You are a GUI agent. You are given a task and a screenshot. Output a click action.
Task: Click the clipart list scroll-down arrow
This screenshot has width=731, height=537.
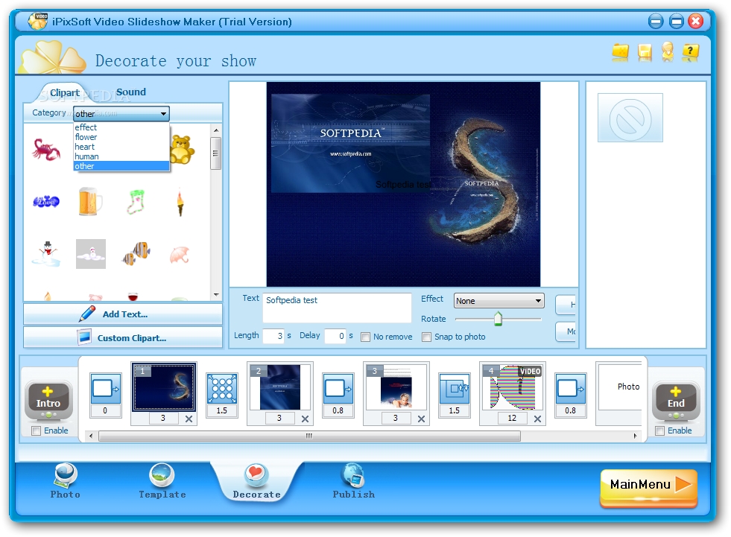[216, 295]
